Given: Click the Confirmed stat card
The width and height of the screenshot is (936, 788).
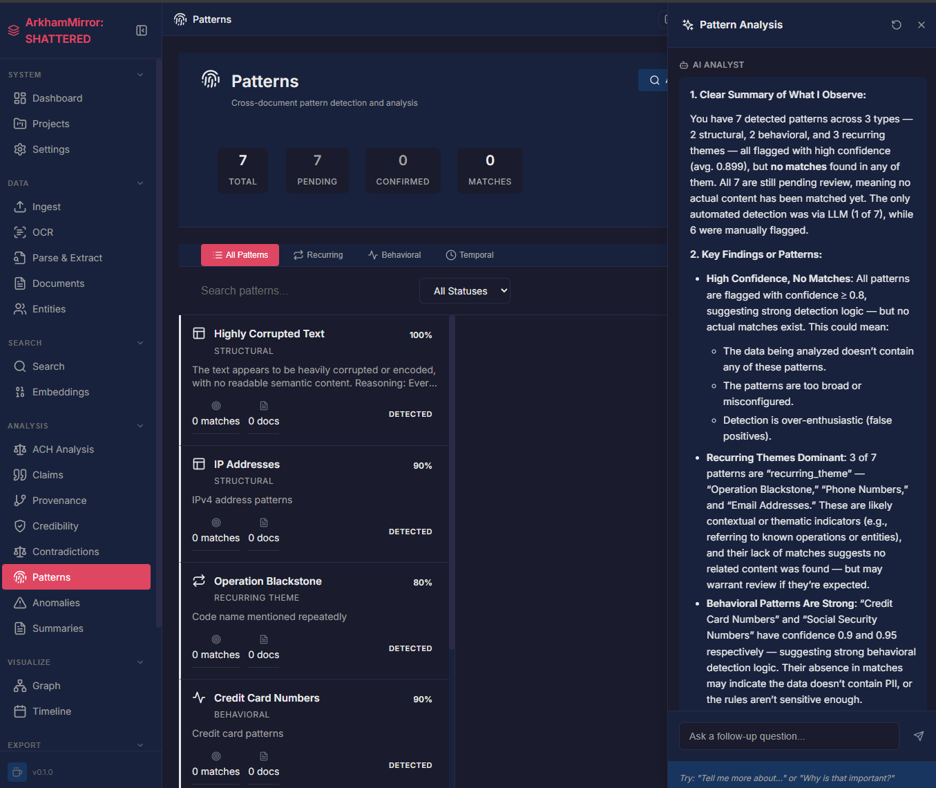Looking at the screenshot, I should point(403,170).
